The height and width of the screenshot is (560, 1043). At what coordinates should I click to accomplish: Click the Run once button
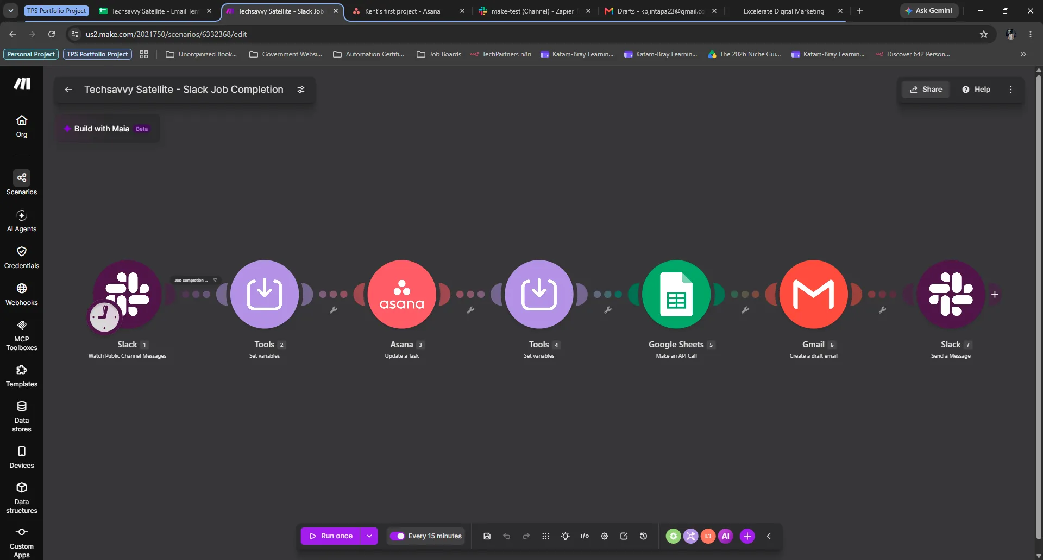(x=331, y=536)
